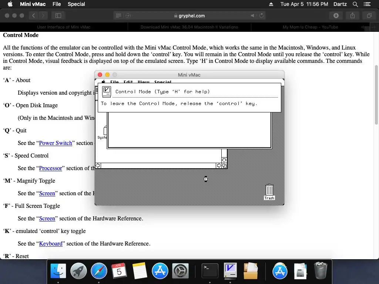Mute audio with the address bar speaker icon
Image resolution: width=379 pixels, height=284 pixels.
(253, 16)
